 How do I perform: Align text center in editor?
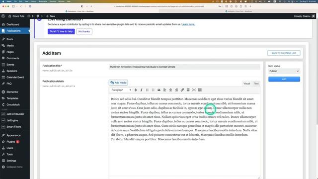point(170,90)
